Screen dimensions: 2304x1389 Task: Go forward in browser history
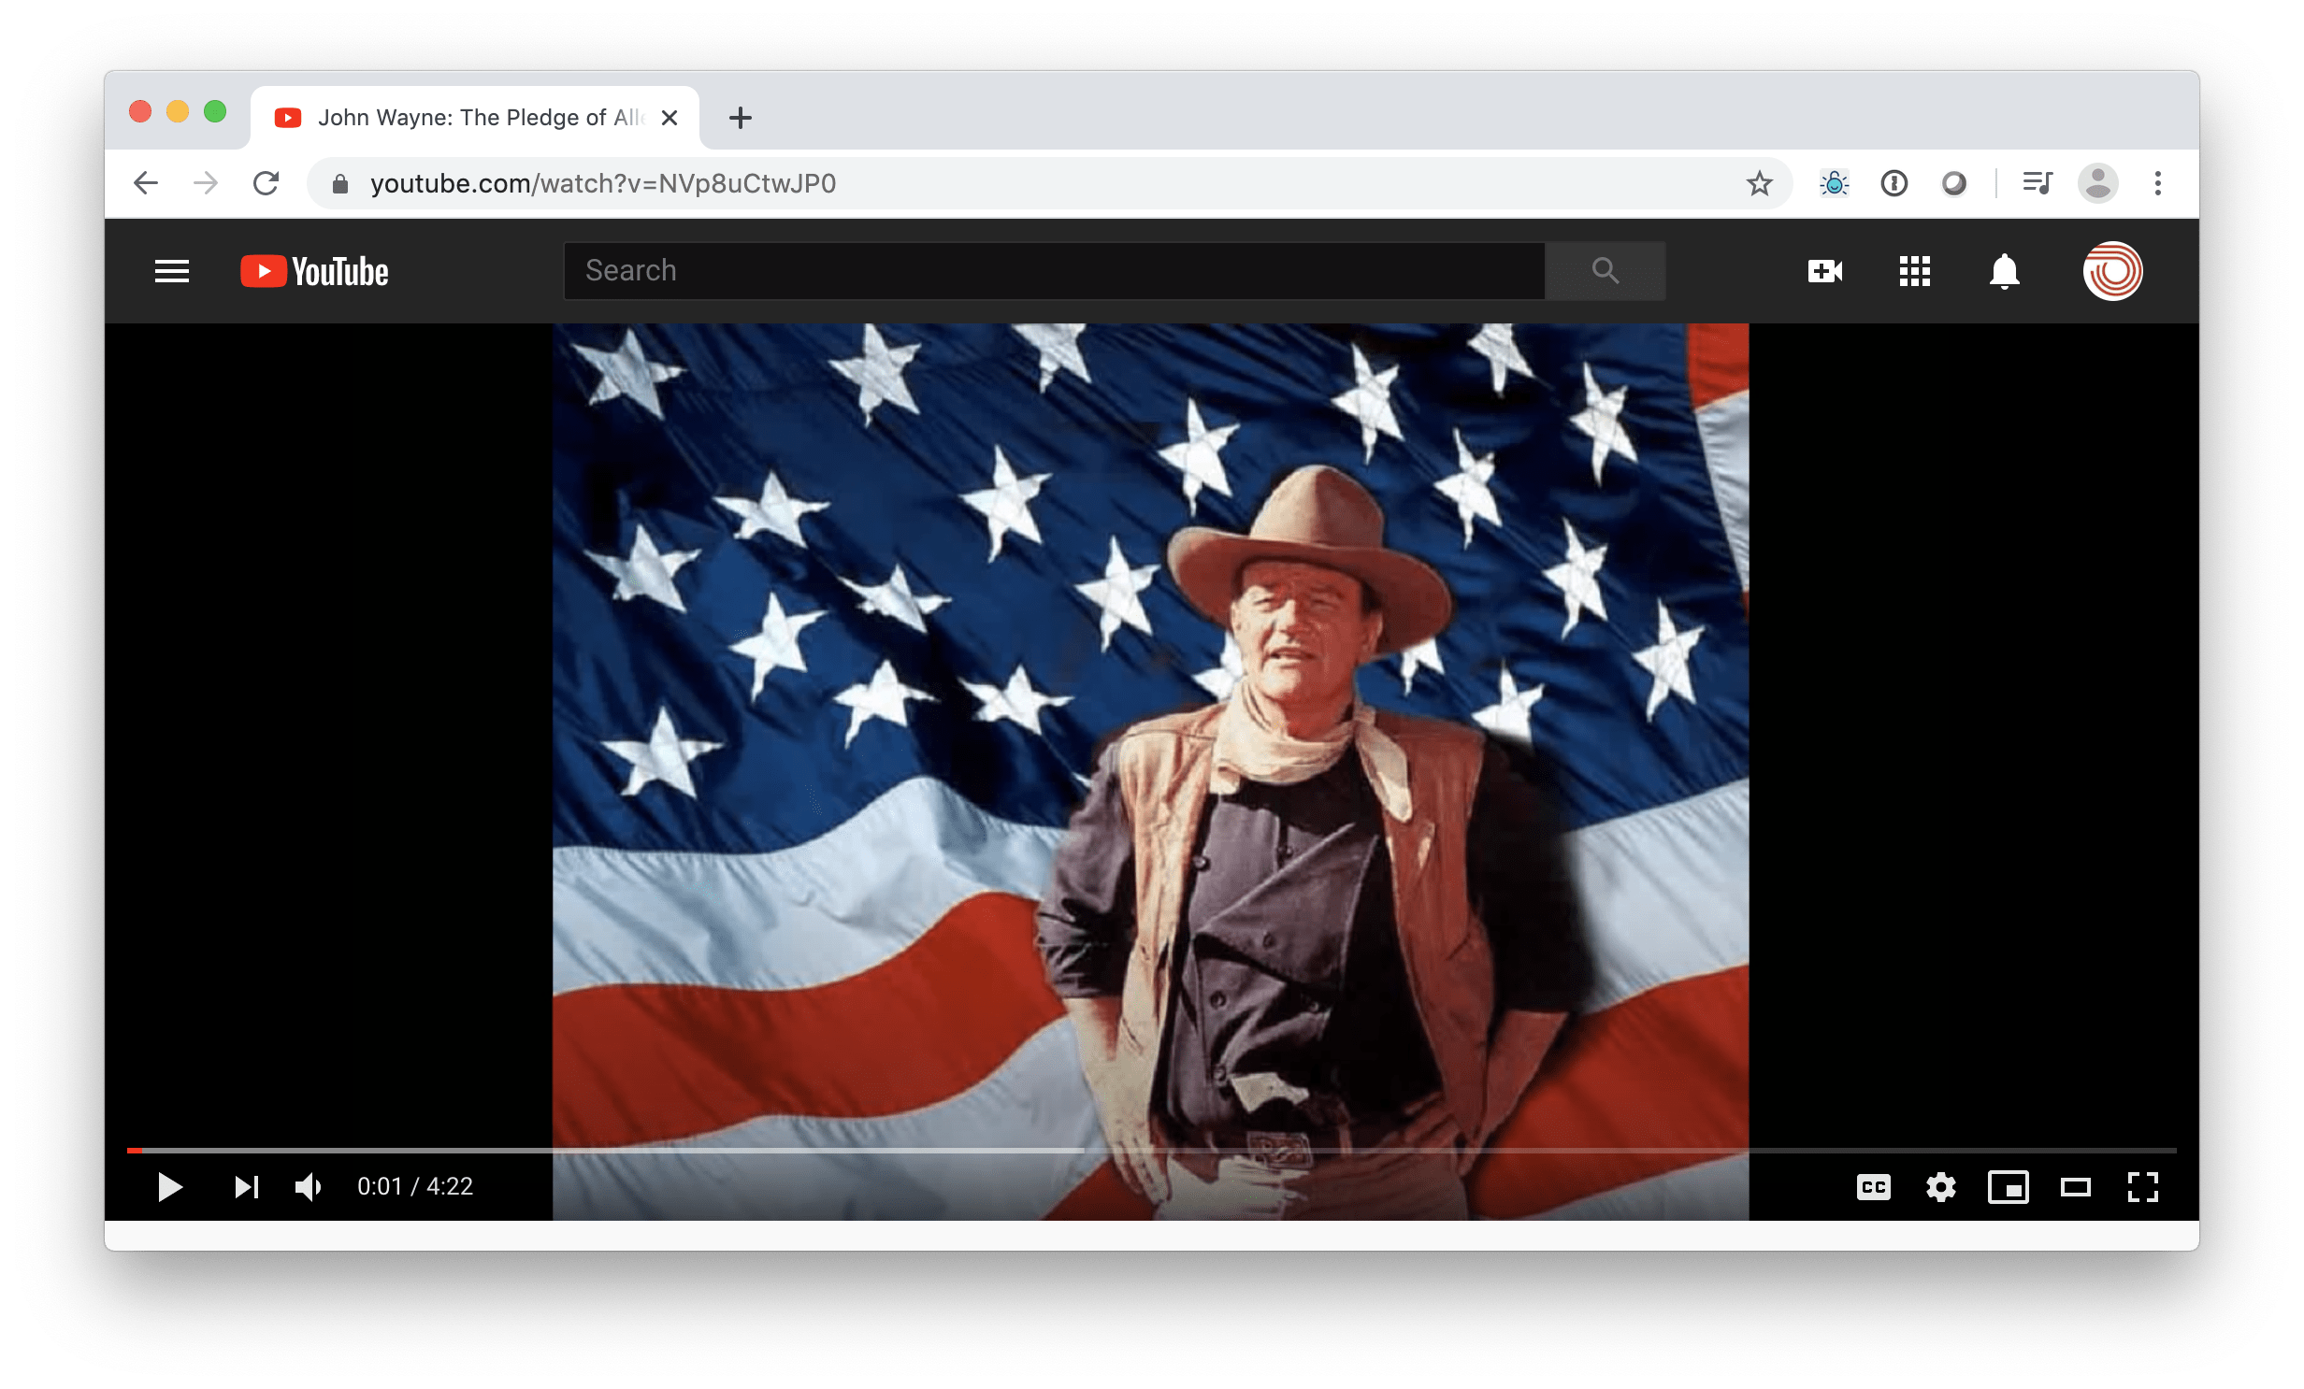click(206, 183)
